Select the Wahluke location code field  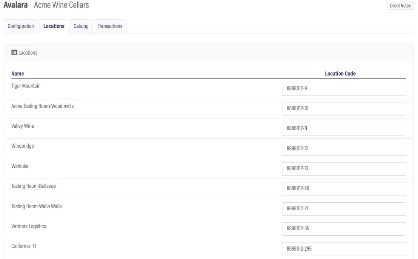(344, 168)
